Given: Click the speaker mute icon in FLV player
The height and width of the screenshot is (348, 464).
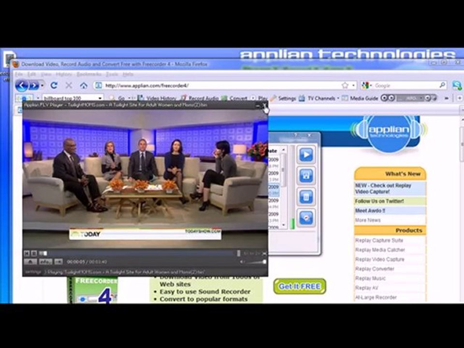Looking at the screenshot, I should (x=242, y=262).
